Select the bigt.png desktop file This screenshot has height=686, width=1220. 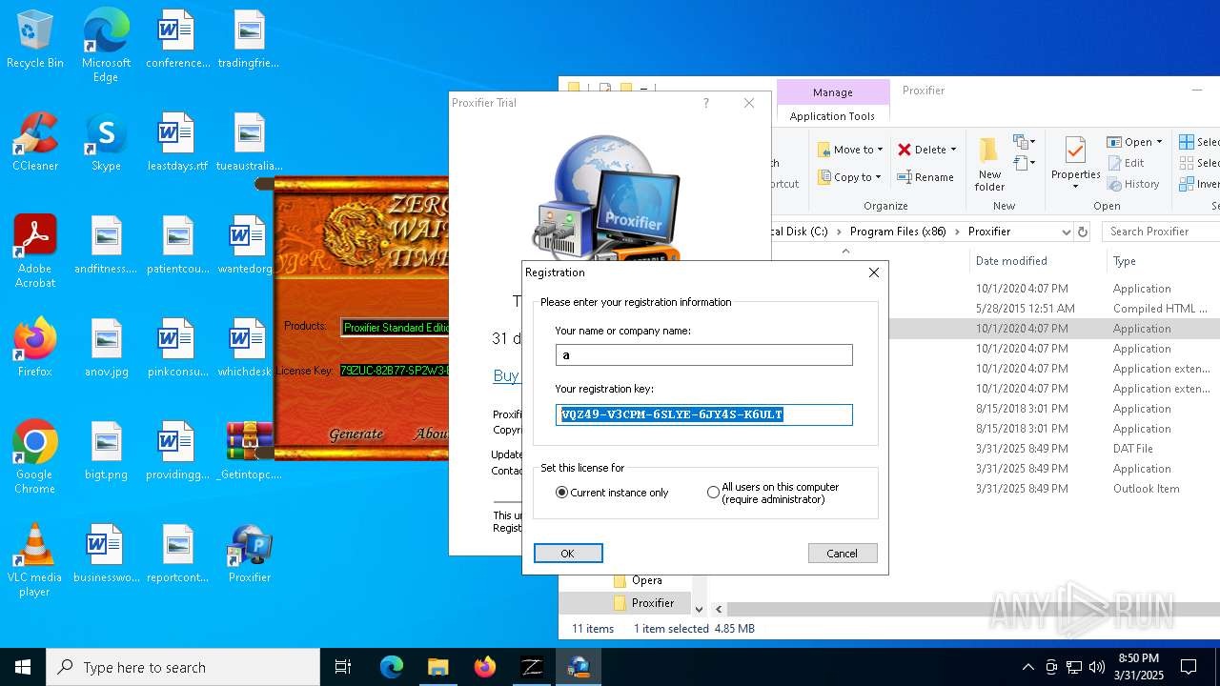106,452
